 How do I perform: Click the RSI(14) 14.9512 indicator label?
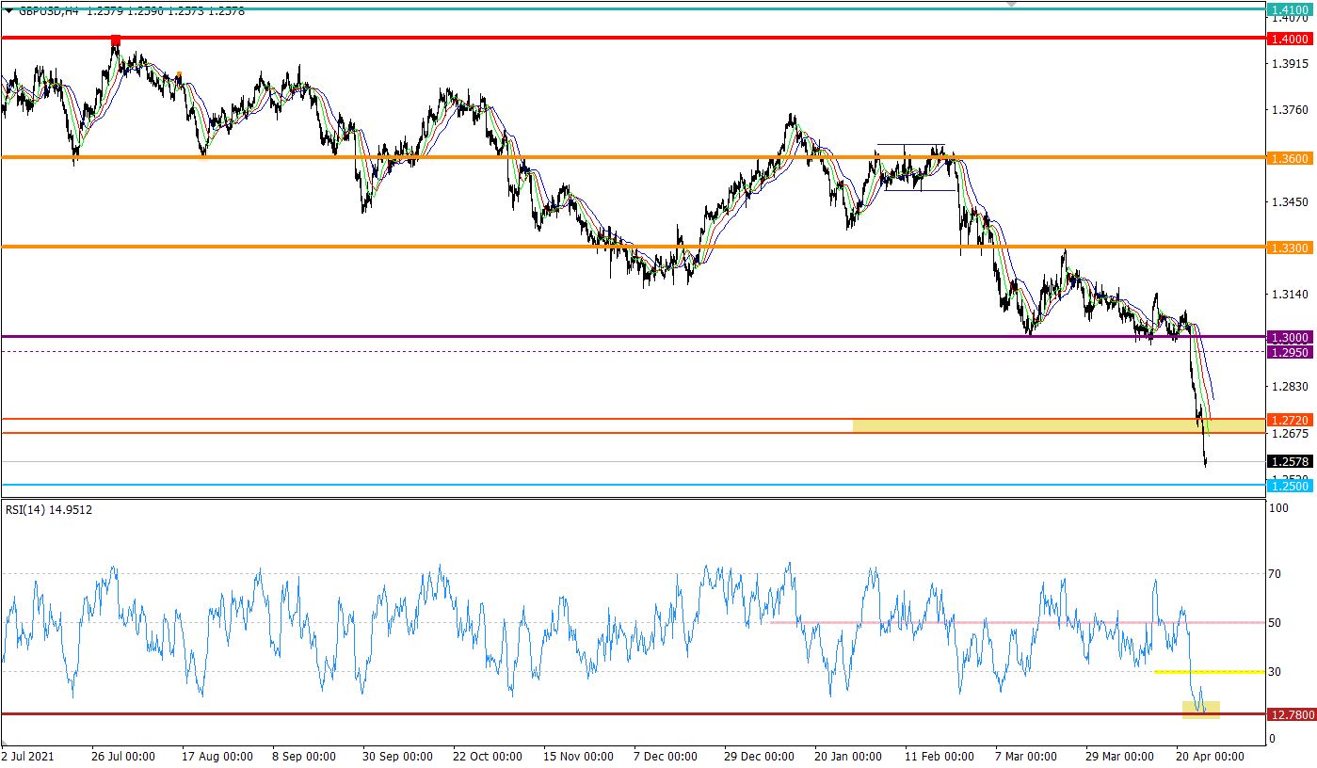47,509
